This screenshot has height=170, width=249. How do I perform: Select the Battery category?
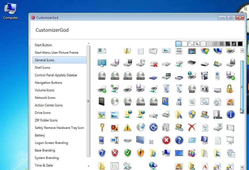(x=40, y=135)
